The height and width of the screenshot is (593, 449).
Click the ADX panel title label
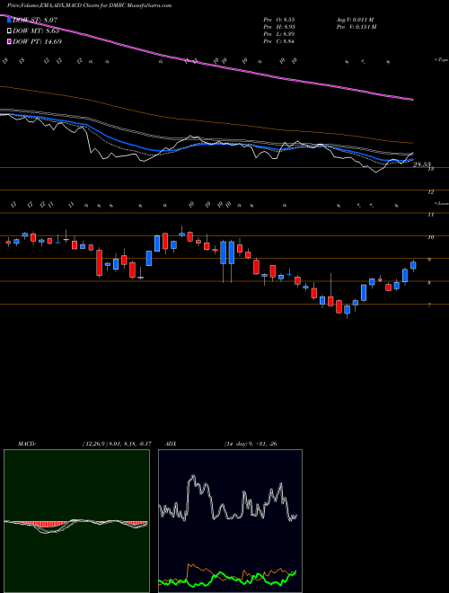(x=172, y=444)
